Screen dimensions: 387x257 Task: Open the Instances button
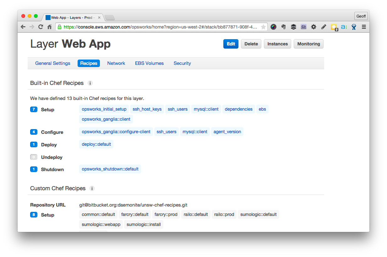click(277, 44)
